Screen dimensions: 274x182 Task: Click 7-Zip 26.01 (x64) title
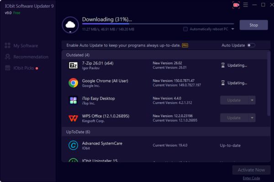coord(98,63)
